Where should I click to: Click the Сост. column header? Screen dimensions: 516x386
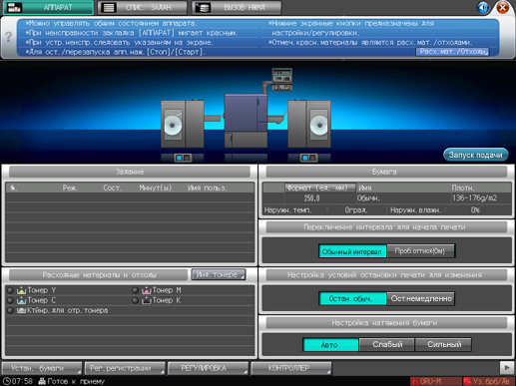[113, 189]
